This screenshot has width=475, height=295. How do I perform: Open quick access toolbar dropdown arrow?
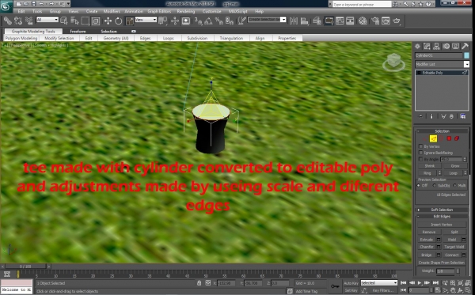coord(68,4)
